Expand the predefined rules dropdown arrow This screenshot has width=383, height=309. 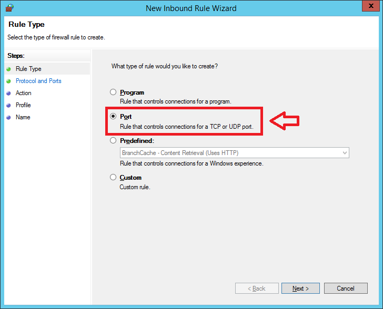click(345, 153)
